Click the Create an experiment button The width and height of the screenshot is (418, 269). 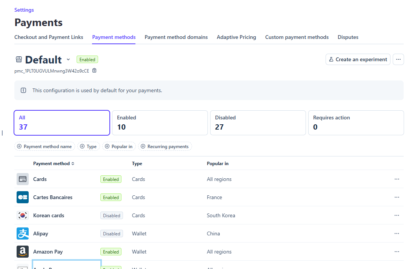tap(358, 59)
